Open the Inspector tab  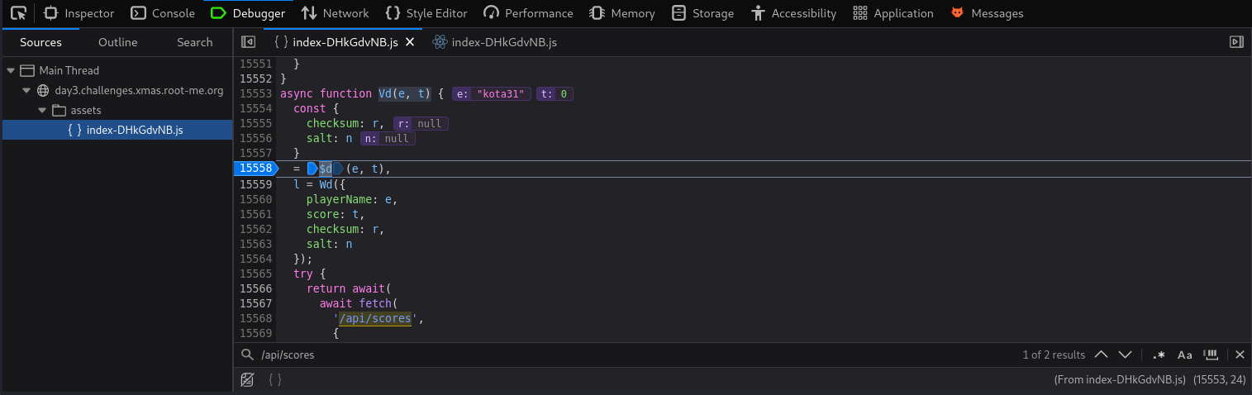coord(79,13)
